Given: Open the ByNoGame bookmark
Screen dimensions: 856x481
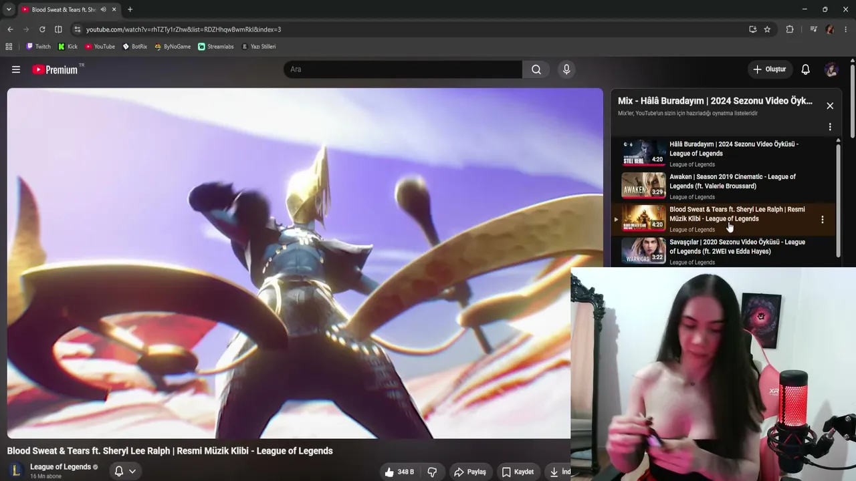Looking at the screenshot, I should pos(173,47).
